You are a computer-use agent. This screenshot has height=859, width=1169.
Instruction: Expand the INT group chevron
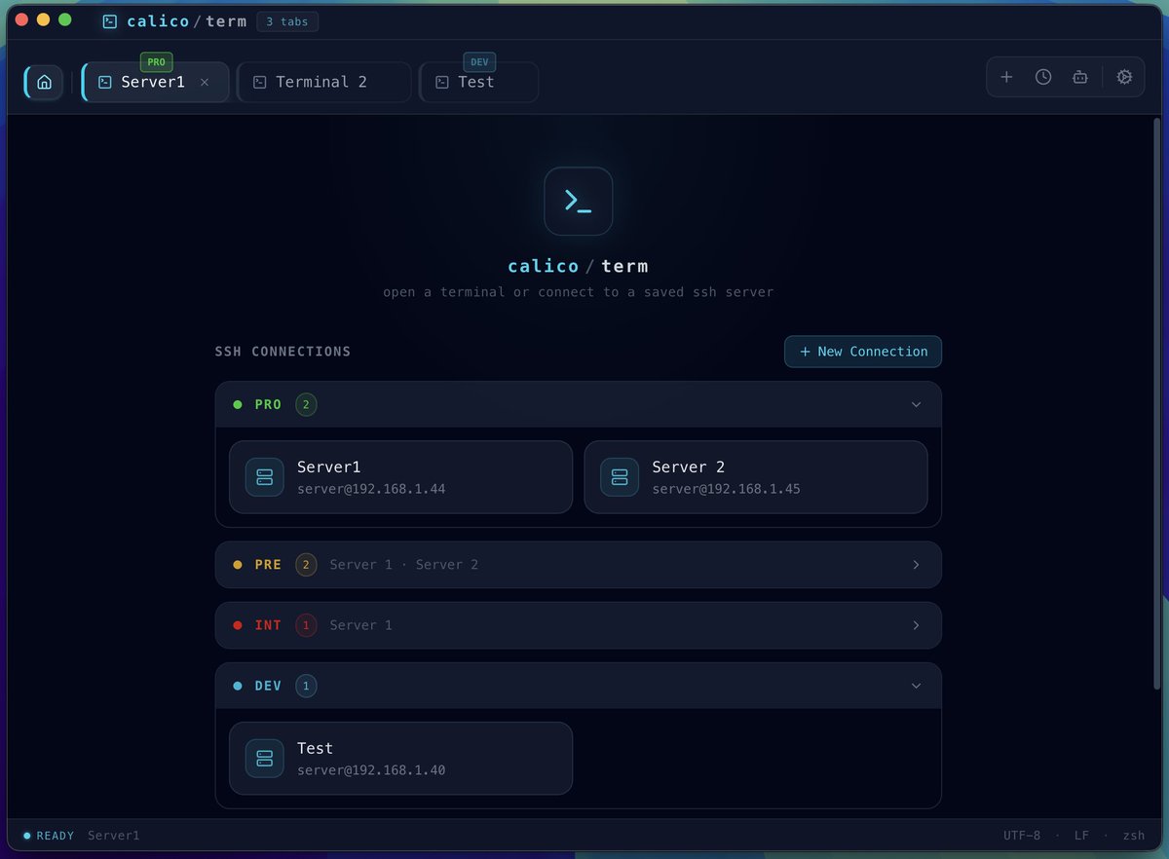916,625
